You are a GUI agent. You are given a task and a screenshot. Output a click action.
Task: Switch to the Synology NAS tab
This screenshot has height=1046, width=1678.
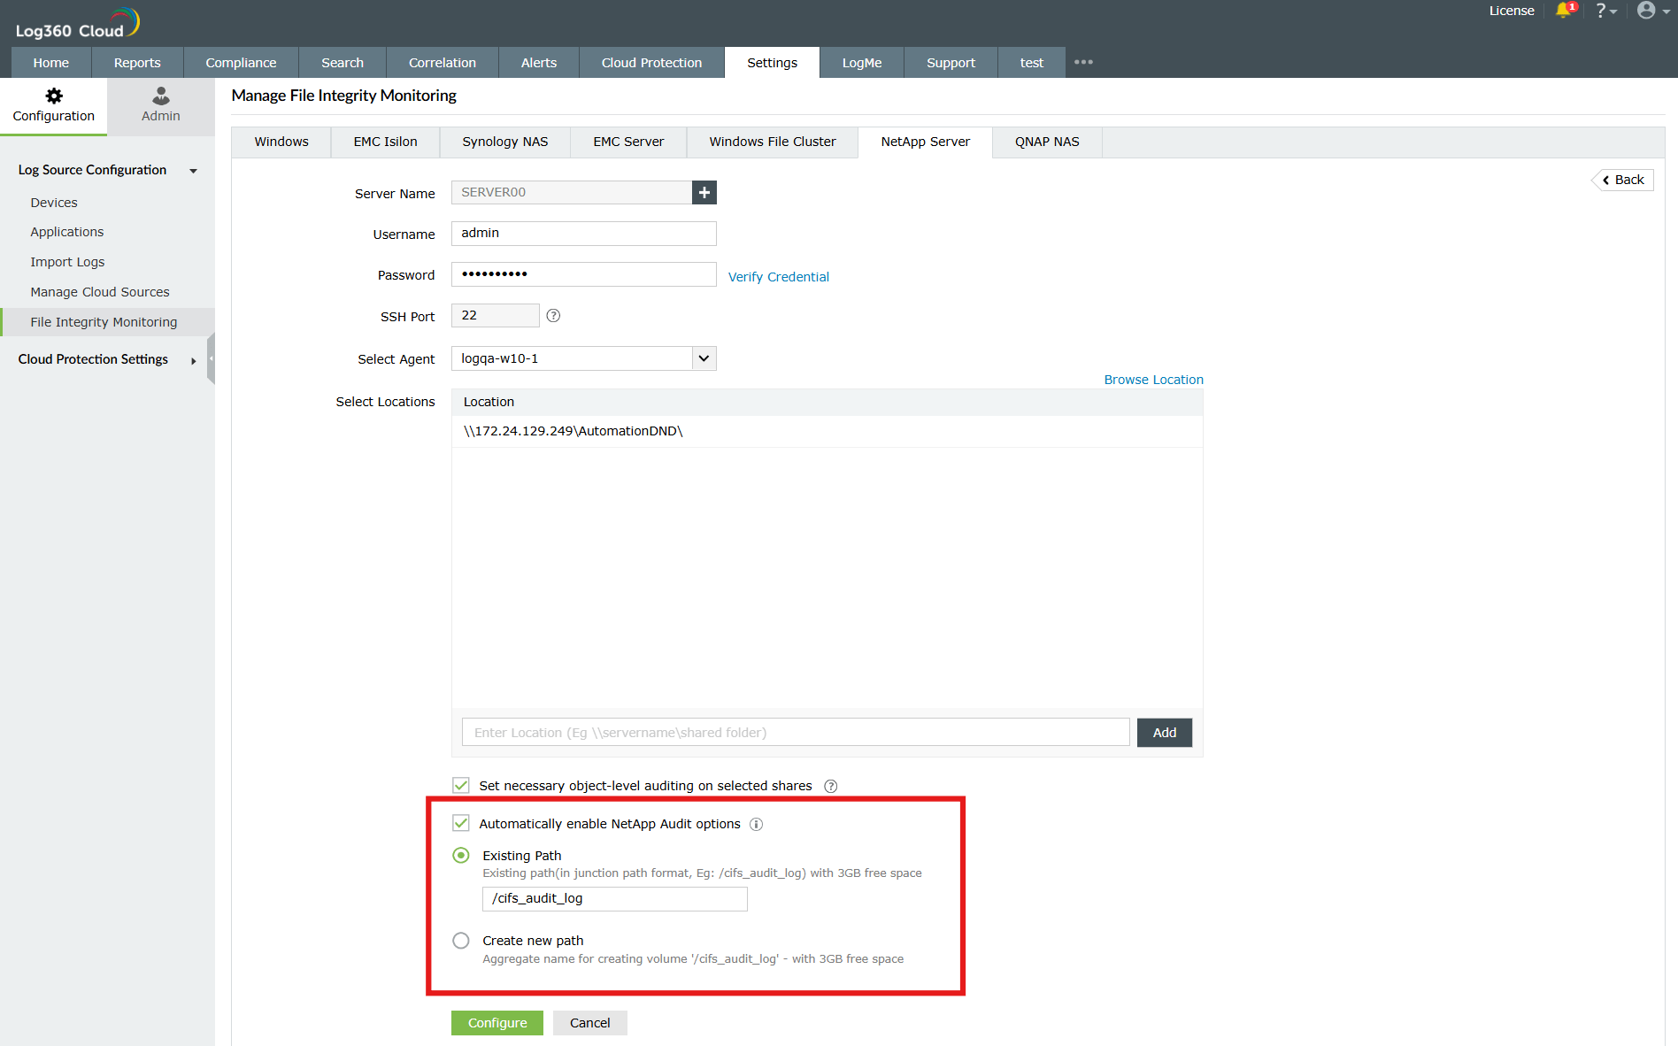tap(504, 142)
